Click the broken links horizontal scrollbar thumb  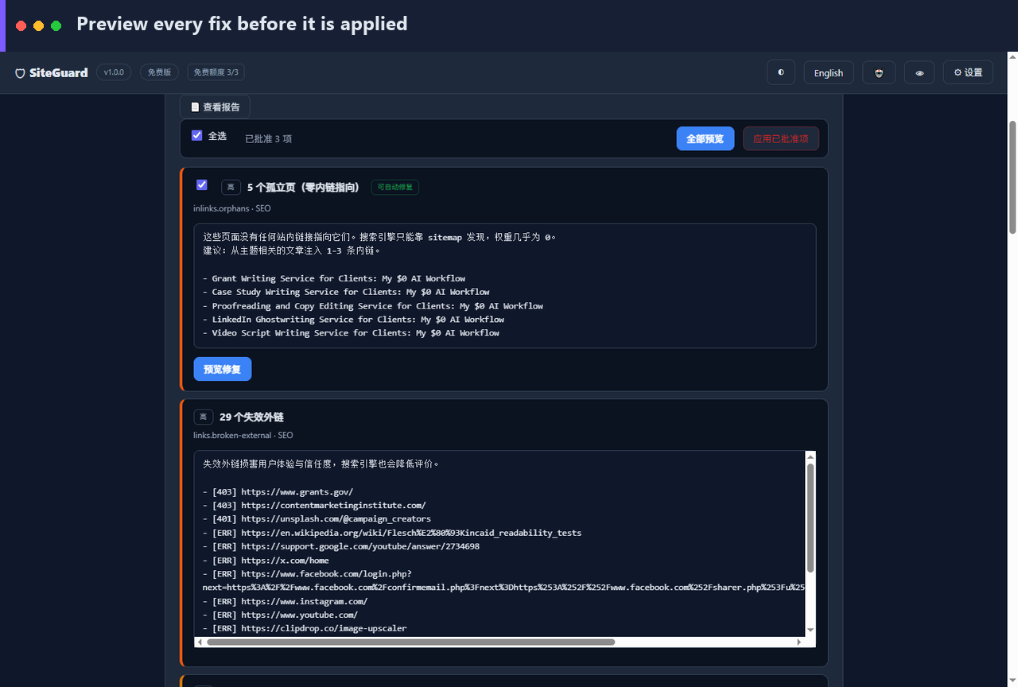pyautogui.click(x=410, y=642)
